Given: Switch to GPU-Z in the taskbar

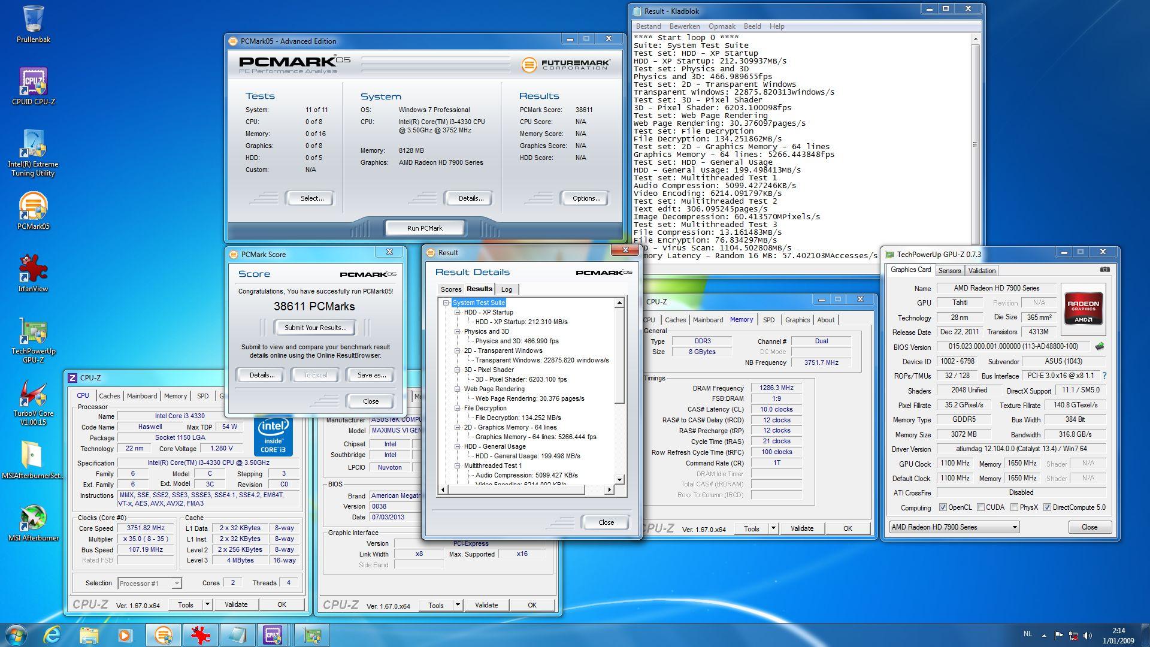Looking at the screenshot, I should click(311, 635).
